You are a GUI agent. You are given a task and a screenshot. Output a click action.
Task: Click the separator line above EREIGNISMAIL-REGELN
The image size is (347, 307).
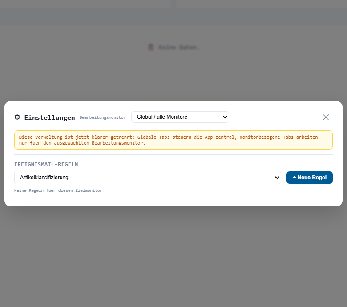tap(173, 155)
